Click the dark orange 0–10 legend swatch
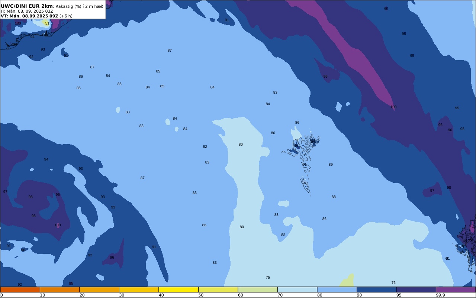The image size is (476, 298). pyautogui.click(x=20, y=289)
